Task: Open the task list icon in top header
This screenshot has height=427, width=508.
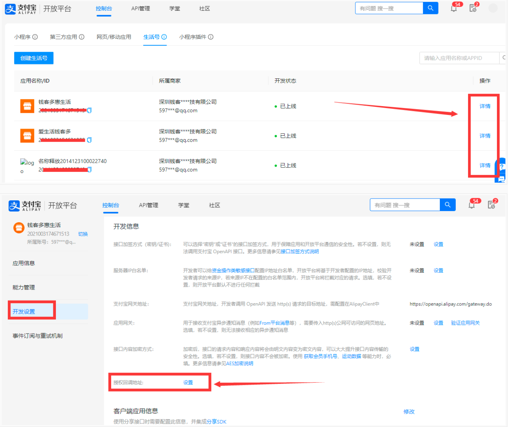Action: 473,8
